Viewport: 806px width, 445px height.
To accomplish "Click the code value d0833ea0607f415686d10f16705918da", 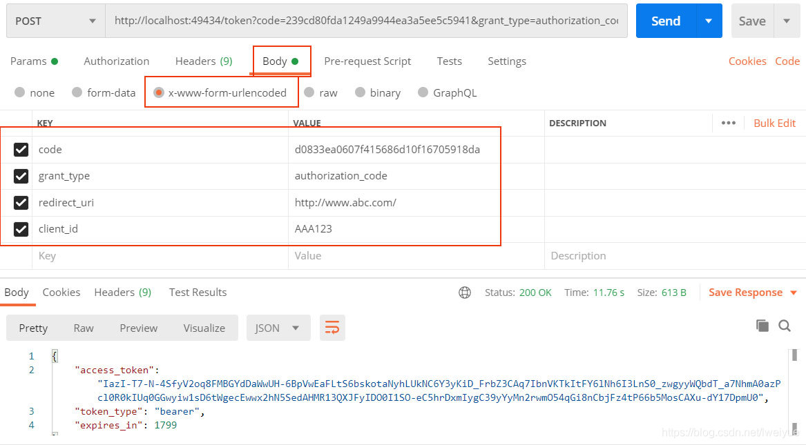I will tap(387, 149).
